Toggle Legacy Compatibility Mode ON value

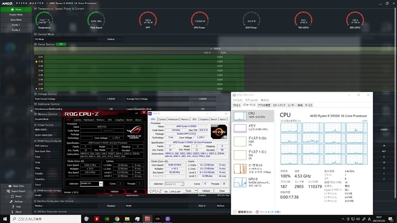(202, 109)
